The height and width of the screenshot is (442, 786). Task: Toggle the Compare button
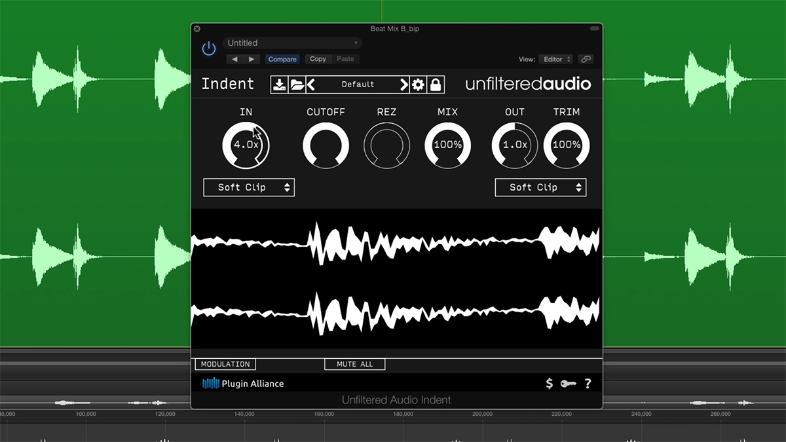pyautogui.click(x=282, y=59)
